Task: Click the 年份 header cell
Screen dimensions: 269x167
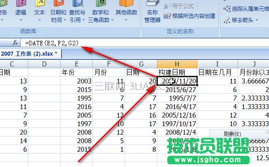Action: point(77,72)
